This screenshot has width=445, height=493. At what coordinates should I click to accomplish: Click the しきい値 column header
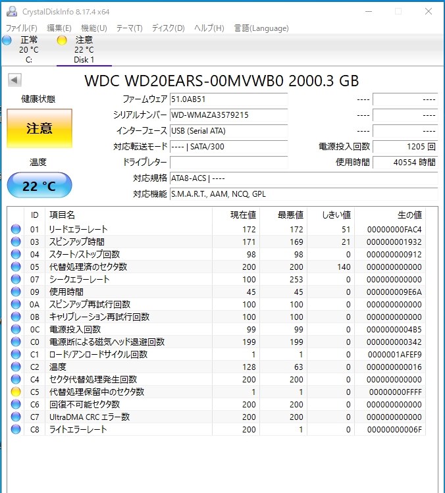click(x=331, y=215)
